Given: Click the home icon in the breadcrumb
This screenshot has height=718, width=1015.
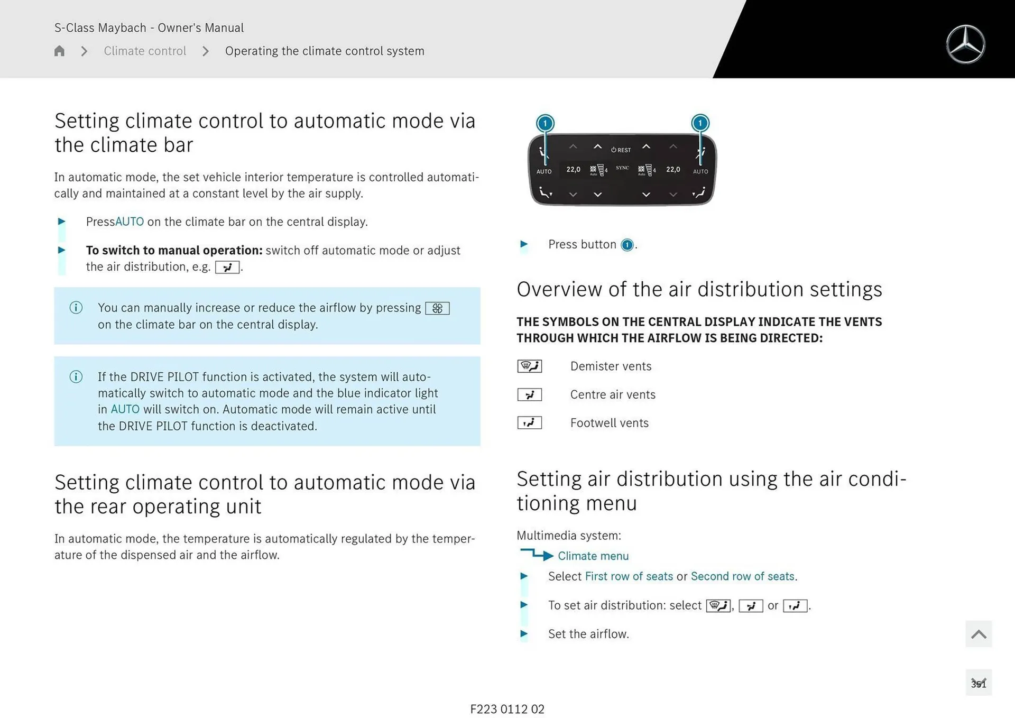Looking at the screenshot, I should pos(59,51).
